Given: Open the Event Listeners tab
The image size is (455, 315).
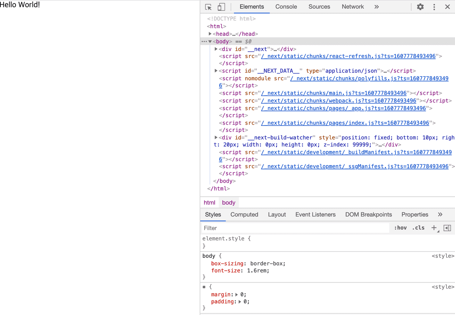Looking at the screenshot, I should [315, 215].
